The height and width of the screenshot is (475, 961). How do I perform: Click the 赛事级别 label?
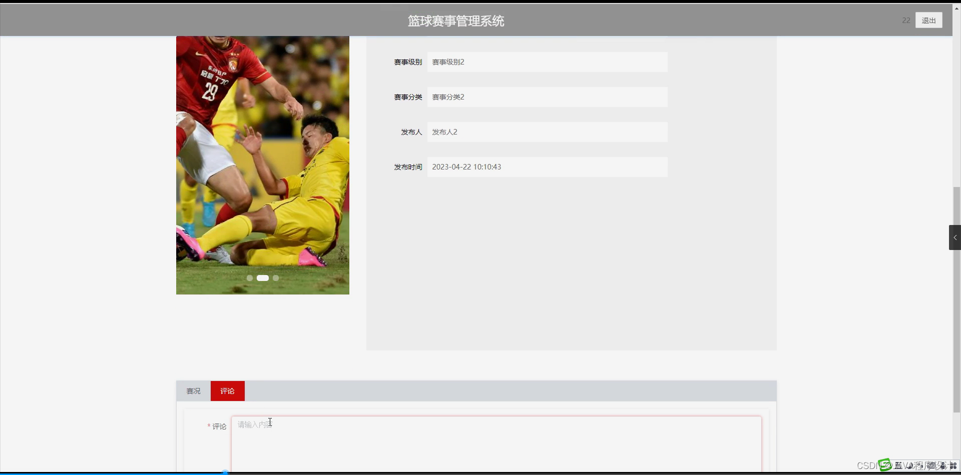pyautogui.click(x=408, y=62)
